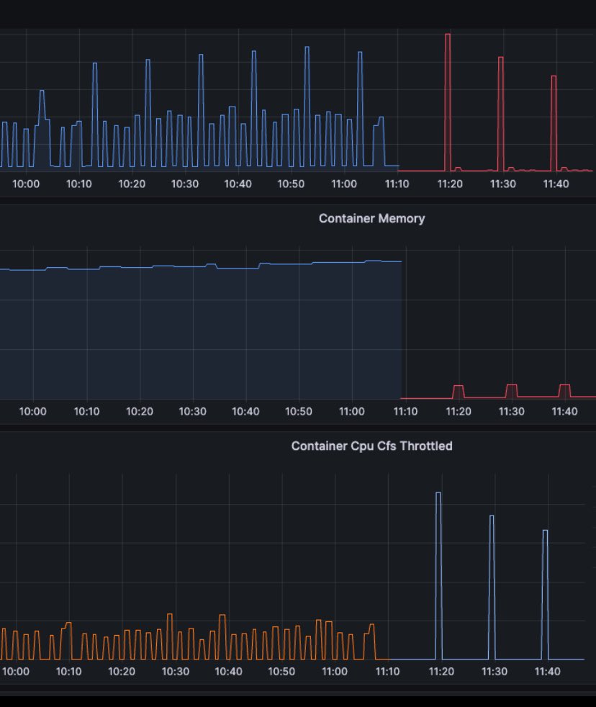
Task: Click the blue spike just after 10:50 in top chart
Action: click(307, 106)
